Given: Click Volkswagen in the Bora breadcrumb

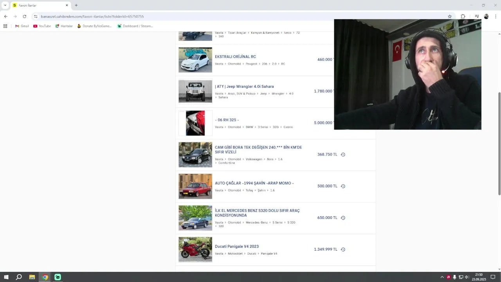Looking at the screenshot, I should click(x=254, y=159).
